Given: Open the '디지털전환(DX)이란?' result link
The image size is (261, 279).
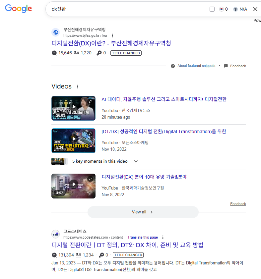Looking at the screenshot, I should click(111, 43).
